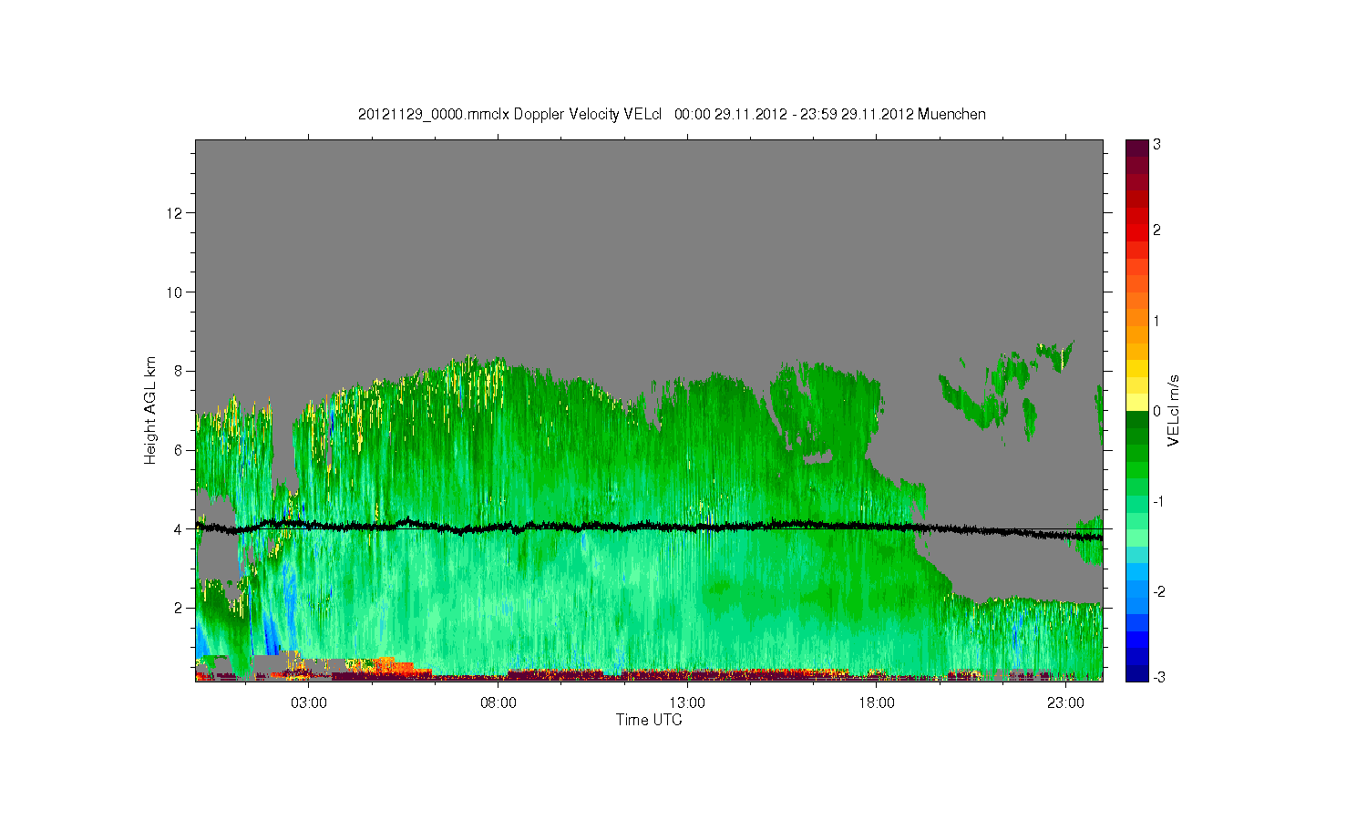
Task: Click the height tick label 4
Action: 180,528
